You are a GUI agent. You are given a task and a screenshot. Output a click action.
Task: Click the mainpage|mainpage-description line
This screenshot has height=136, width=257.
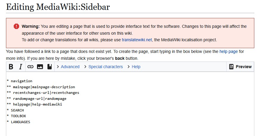point(41,87)
